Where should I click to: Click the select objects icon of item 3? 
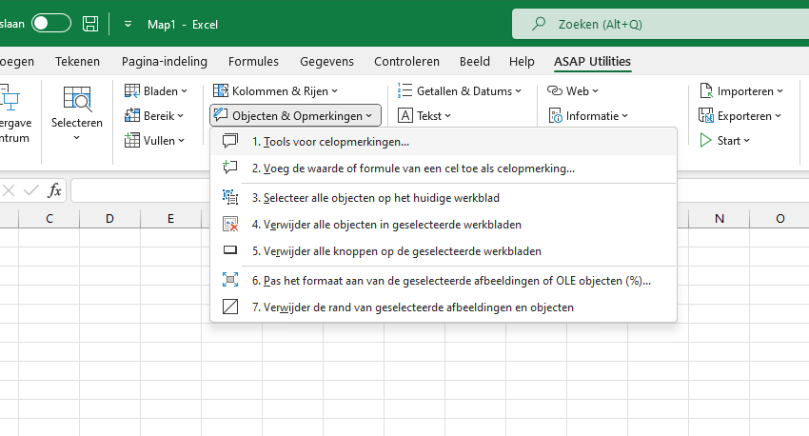230,197
